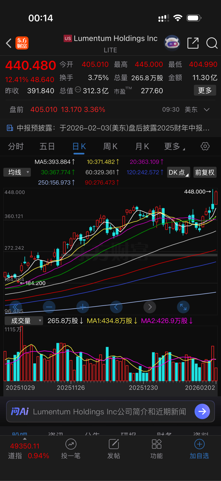Jump to earliest with double-left chart arrow

pyautogui.click(x=16, y=307)
